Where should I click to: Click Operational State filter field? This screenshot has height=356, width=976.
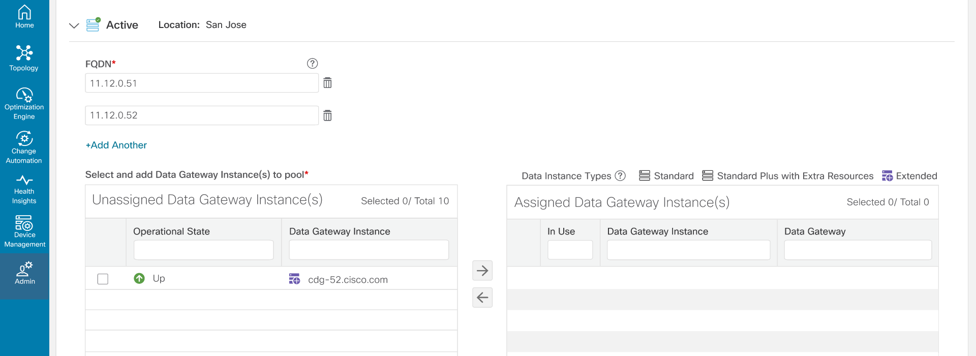tap(203, 250)
